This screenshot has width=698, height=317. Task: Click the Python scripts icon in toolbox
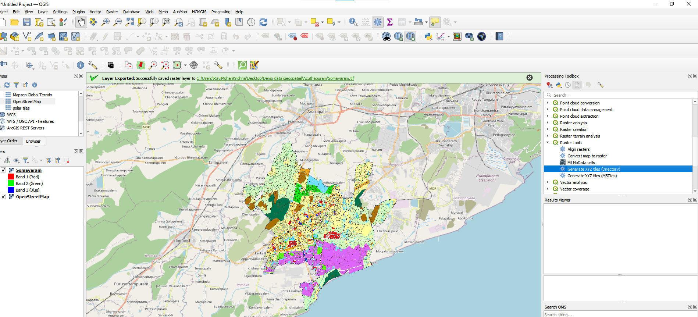(559, 85)
